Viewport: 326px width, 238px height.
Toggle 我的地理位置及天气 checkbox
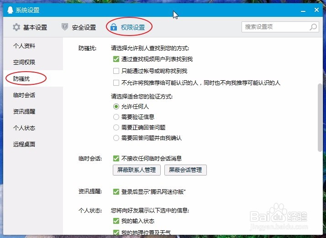(116, 233)
